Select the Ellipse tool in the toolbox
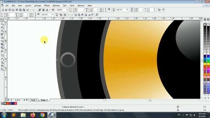 tap(2, 41)
